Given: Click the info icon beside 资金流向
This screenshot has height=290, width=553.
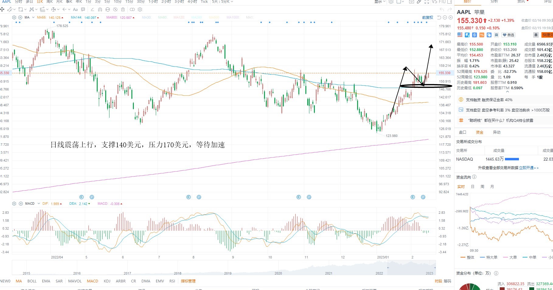Looking at the screenshot, I should pyautogui.click(x=474, y=177).
